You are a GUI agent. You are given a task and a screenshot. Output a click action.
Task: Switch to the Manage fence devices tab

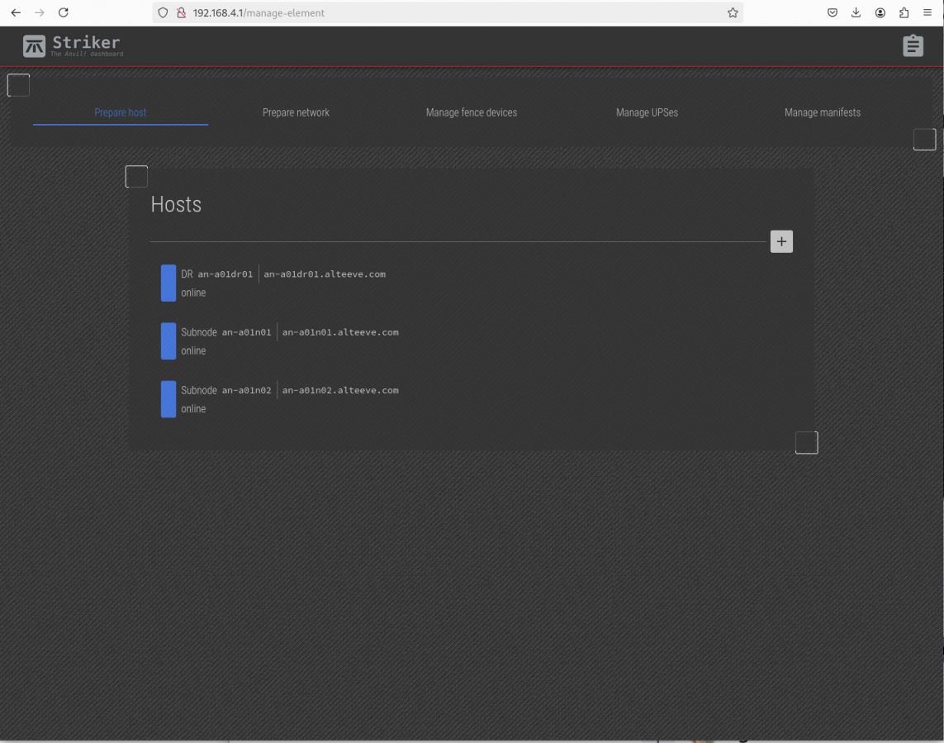471,112
